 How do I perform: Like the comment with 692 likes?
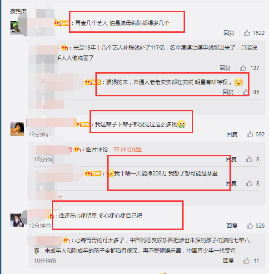pos(250,134)
